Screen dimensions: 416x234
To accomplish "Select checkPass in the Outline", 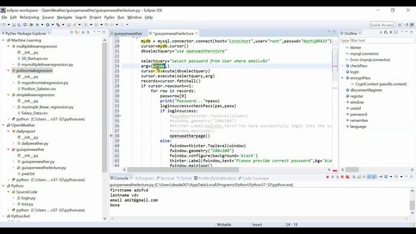I will pyautogui.click(x=358, y=66).
